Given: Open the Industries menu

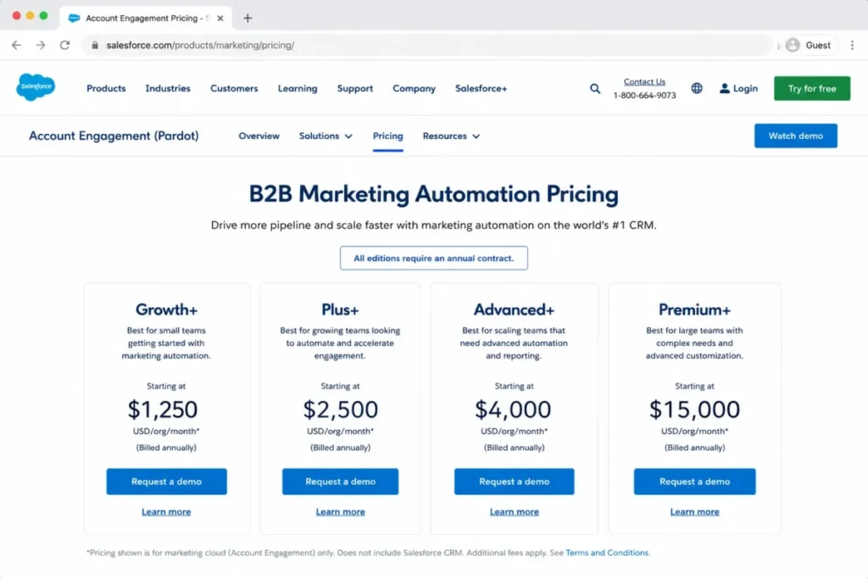Looking at the screenshot, I should [x=168, y=88].
